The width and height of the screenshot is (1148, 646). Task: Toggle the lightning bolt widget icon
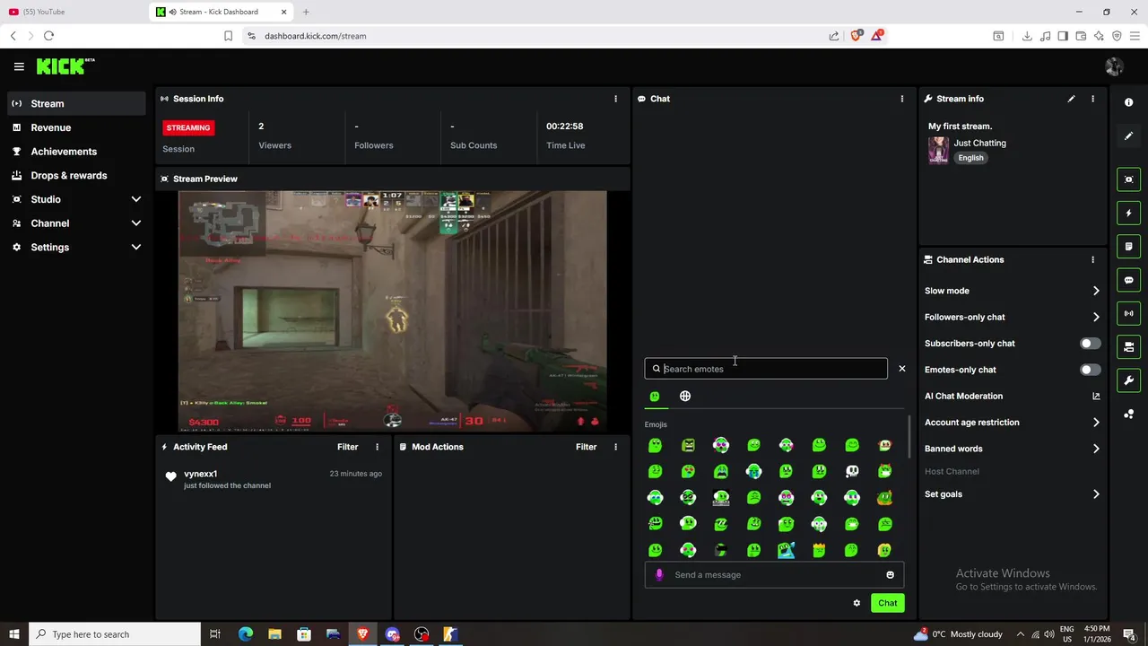coord(1128,213)
